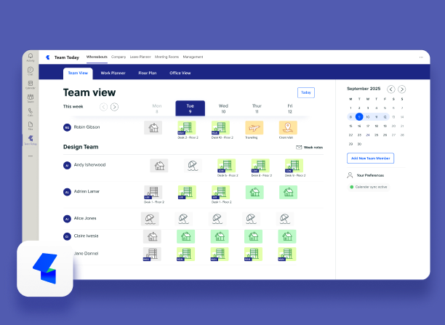The height and width of the screenshot is (325, 445).
Task: Click Adrian Lamar's Thursday home icon
Action: [x=254, y=192]
